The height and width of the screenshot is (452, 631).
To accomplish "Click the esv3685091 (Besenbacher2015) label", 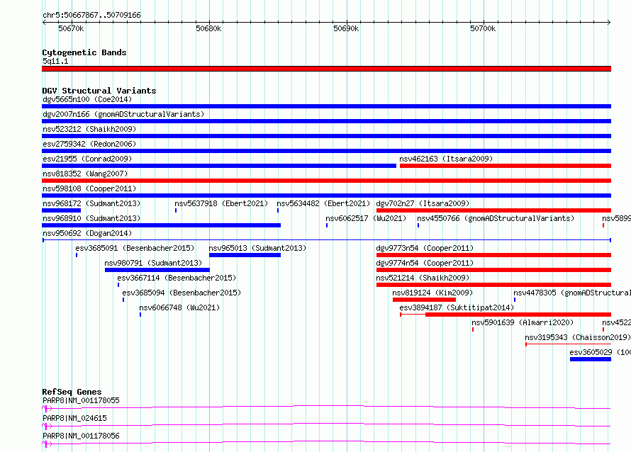I will point(135,248).
